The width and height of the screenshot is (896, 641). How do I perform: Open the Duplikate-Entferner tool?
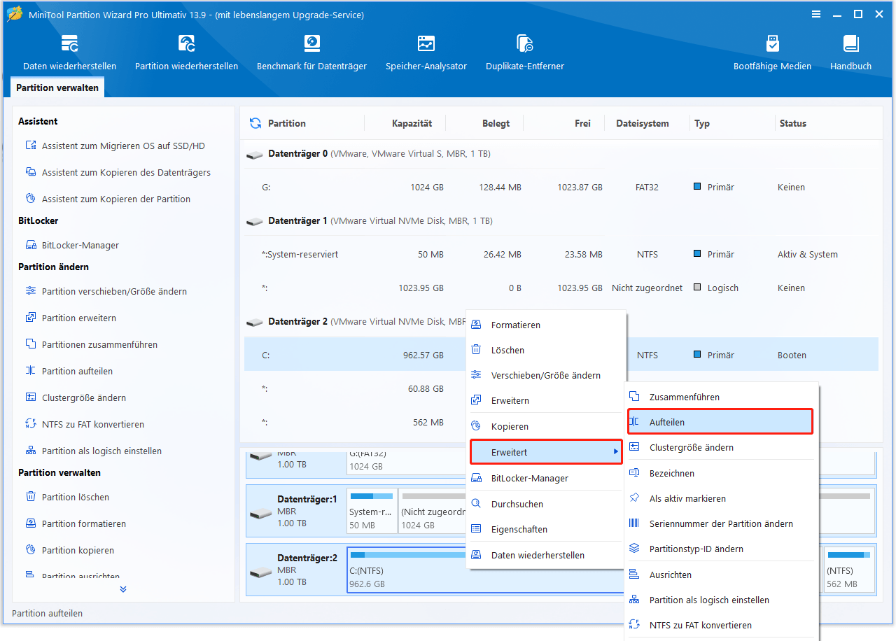(x=525, y=52)
